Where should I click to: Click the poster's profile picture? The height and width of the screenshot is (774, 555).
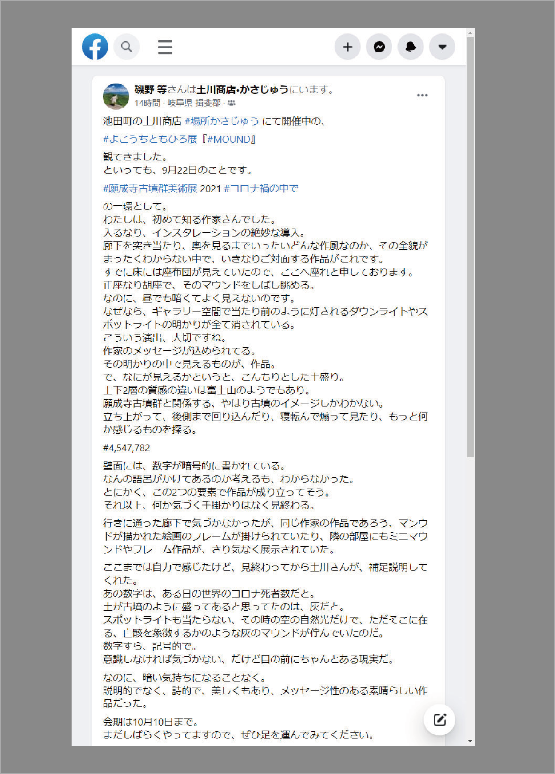[116, 96]
